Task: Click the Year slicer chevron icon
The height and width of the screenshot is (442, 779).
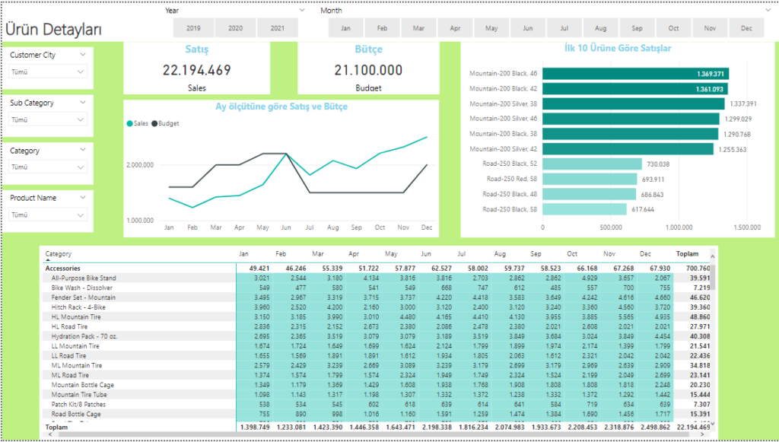Action: pyautogui.click(x=303, y=11)
